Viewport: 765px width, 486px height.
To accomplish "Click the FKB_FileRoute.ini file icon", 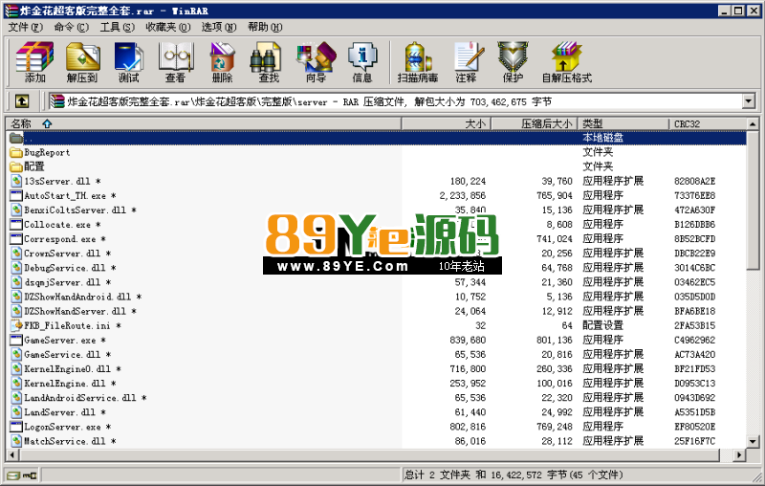I will 16,325.
